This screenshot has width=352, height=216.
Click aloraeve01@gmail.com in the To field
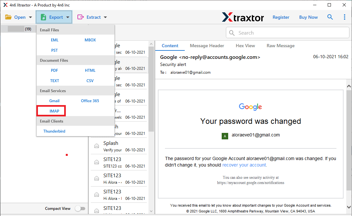[190, 72]
